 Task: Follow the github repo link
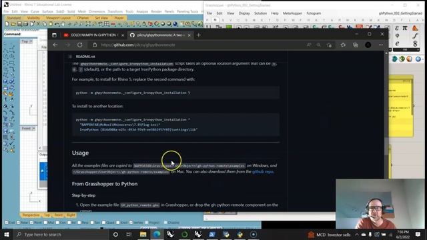coord(262,172)
